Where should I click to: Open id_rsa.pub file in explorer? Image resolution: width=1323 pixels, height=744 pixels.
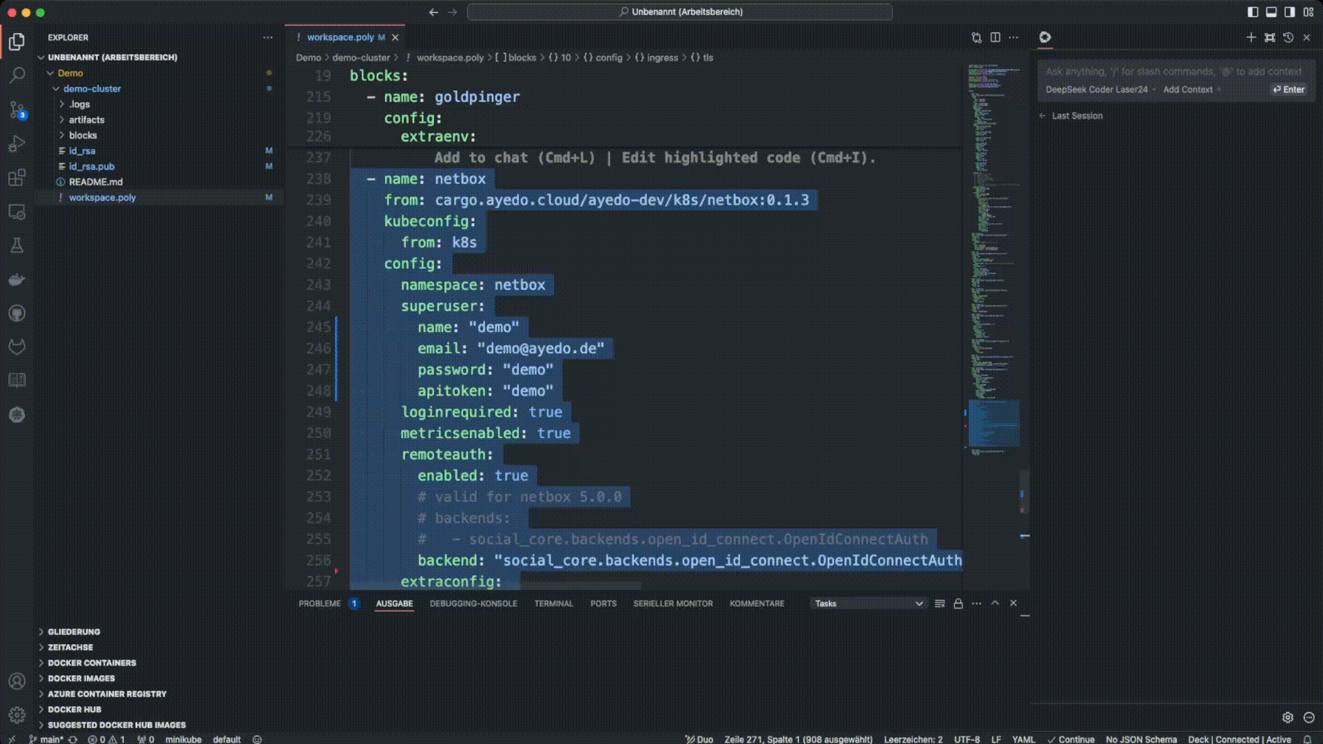[x=92, y=166]
